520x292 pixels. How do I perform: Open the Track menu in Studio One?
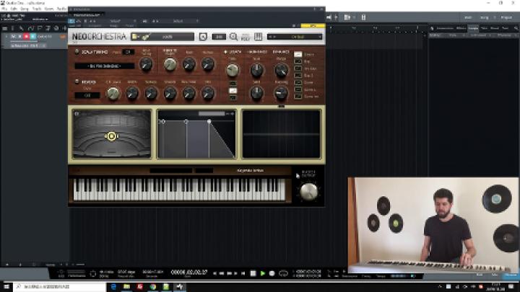[37, 9]
